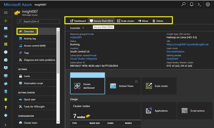Screen dimensions: 214x128
Task: Open Diagnose and solve problems
Action: point(37,60)
